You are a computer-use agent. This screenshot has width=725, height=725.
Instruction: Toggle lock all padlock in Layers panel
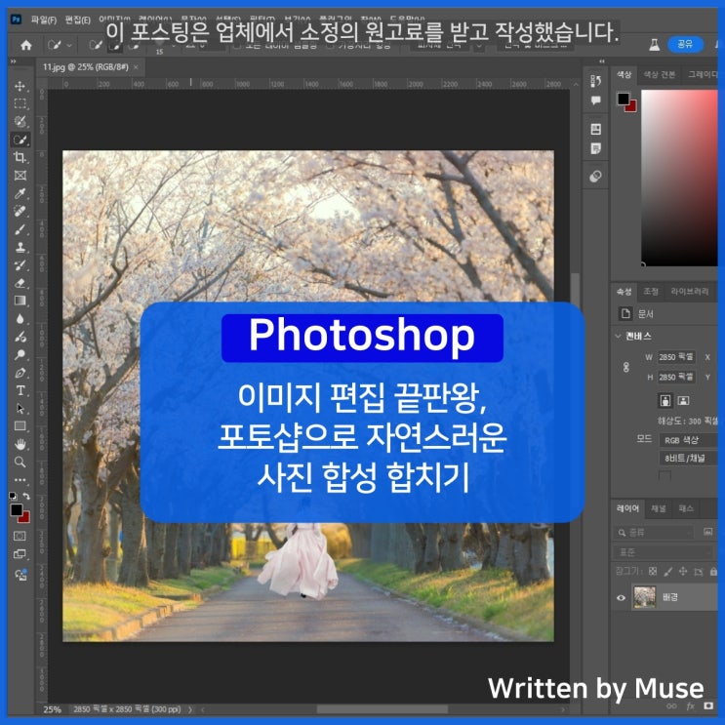[713, 572]
